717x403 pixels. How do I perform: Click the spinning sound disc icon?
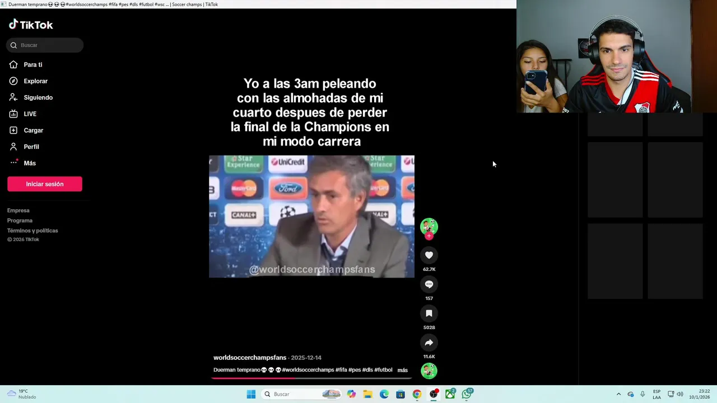(429, 371)
